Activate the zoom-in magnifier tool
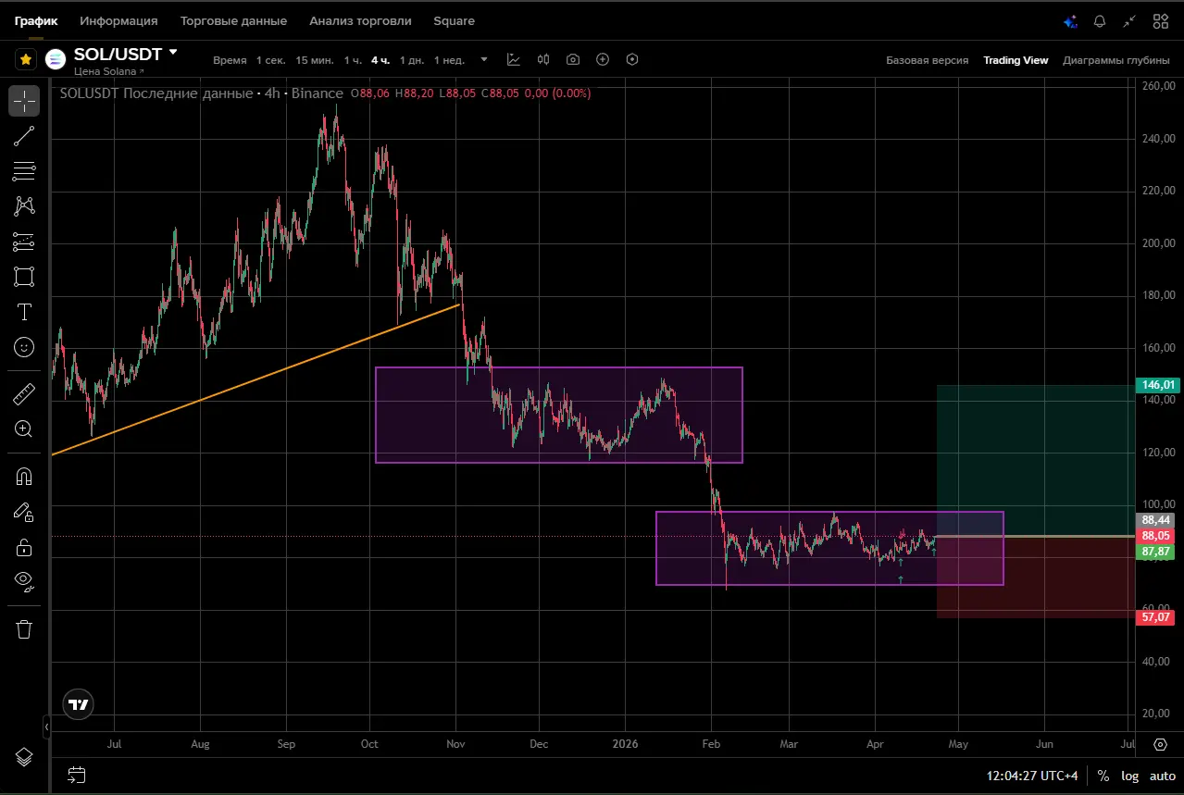This screenshot has width=1184, height=795. coord(24,429)
